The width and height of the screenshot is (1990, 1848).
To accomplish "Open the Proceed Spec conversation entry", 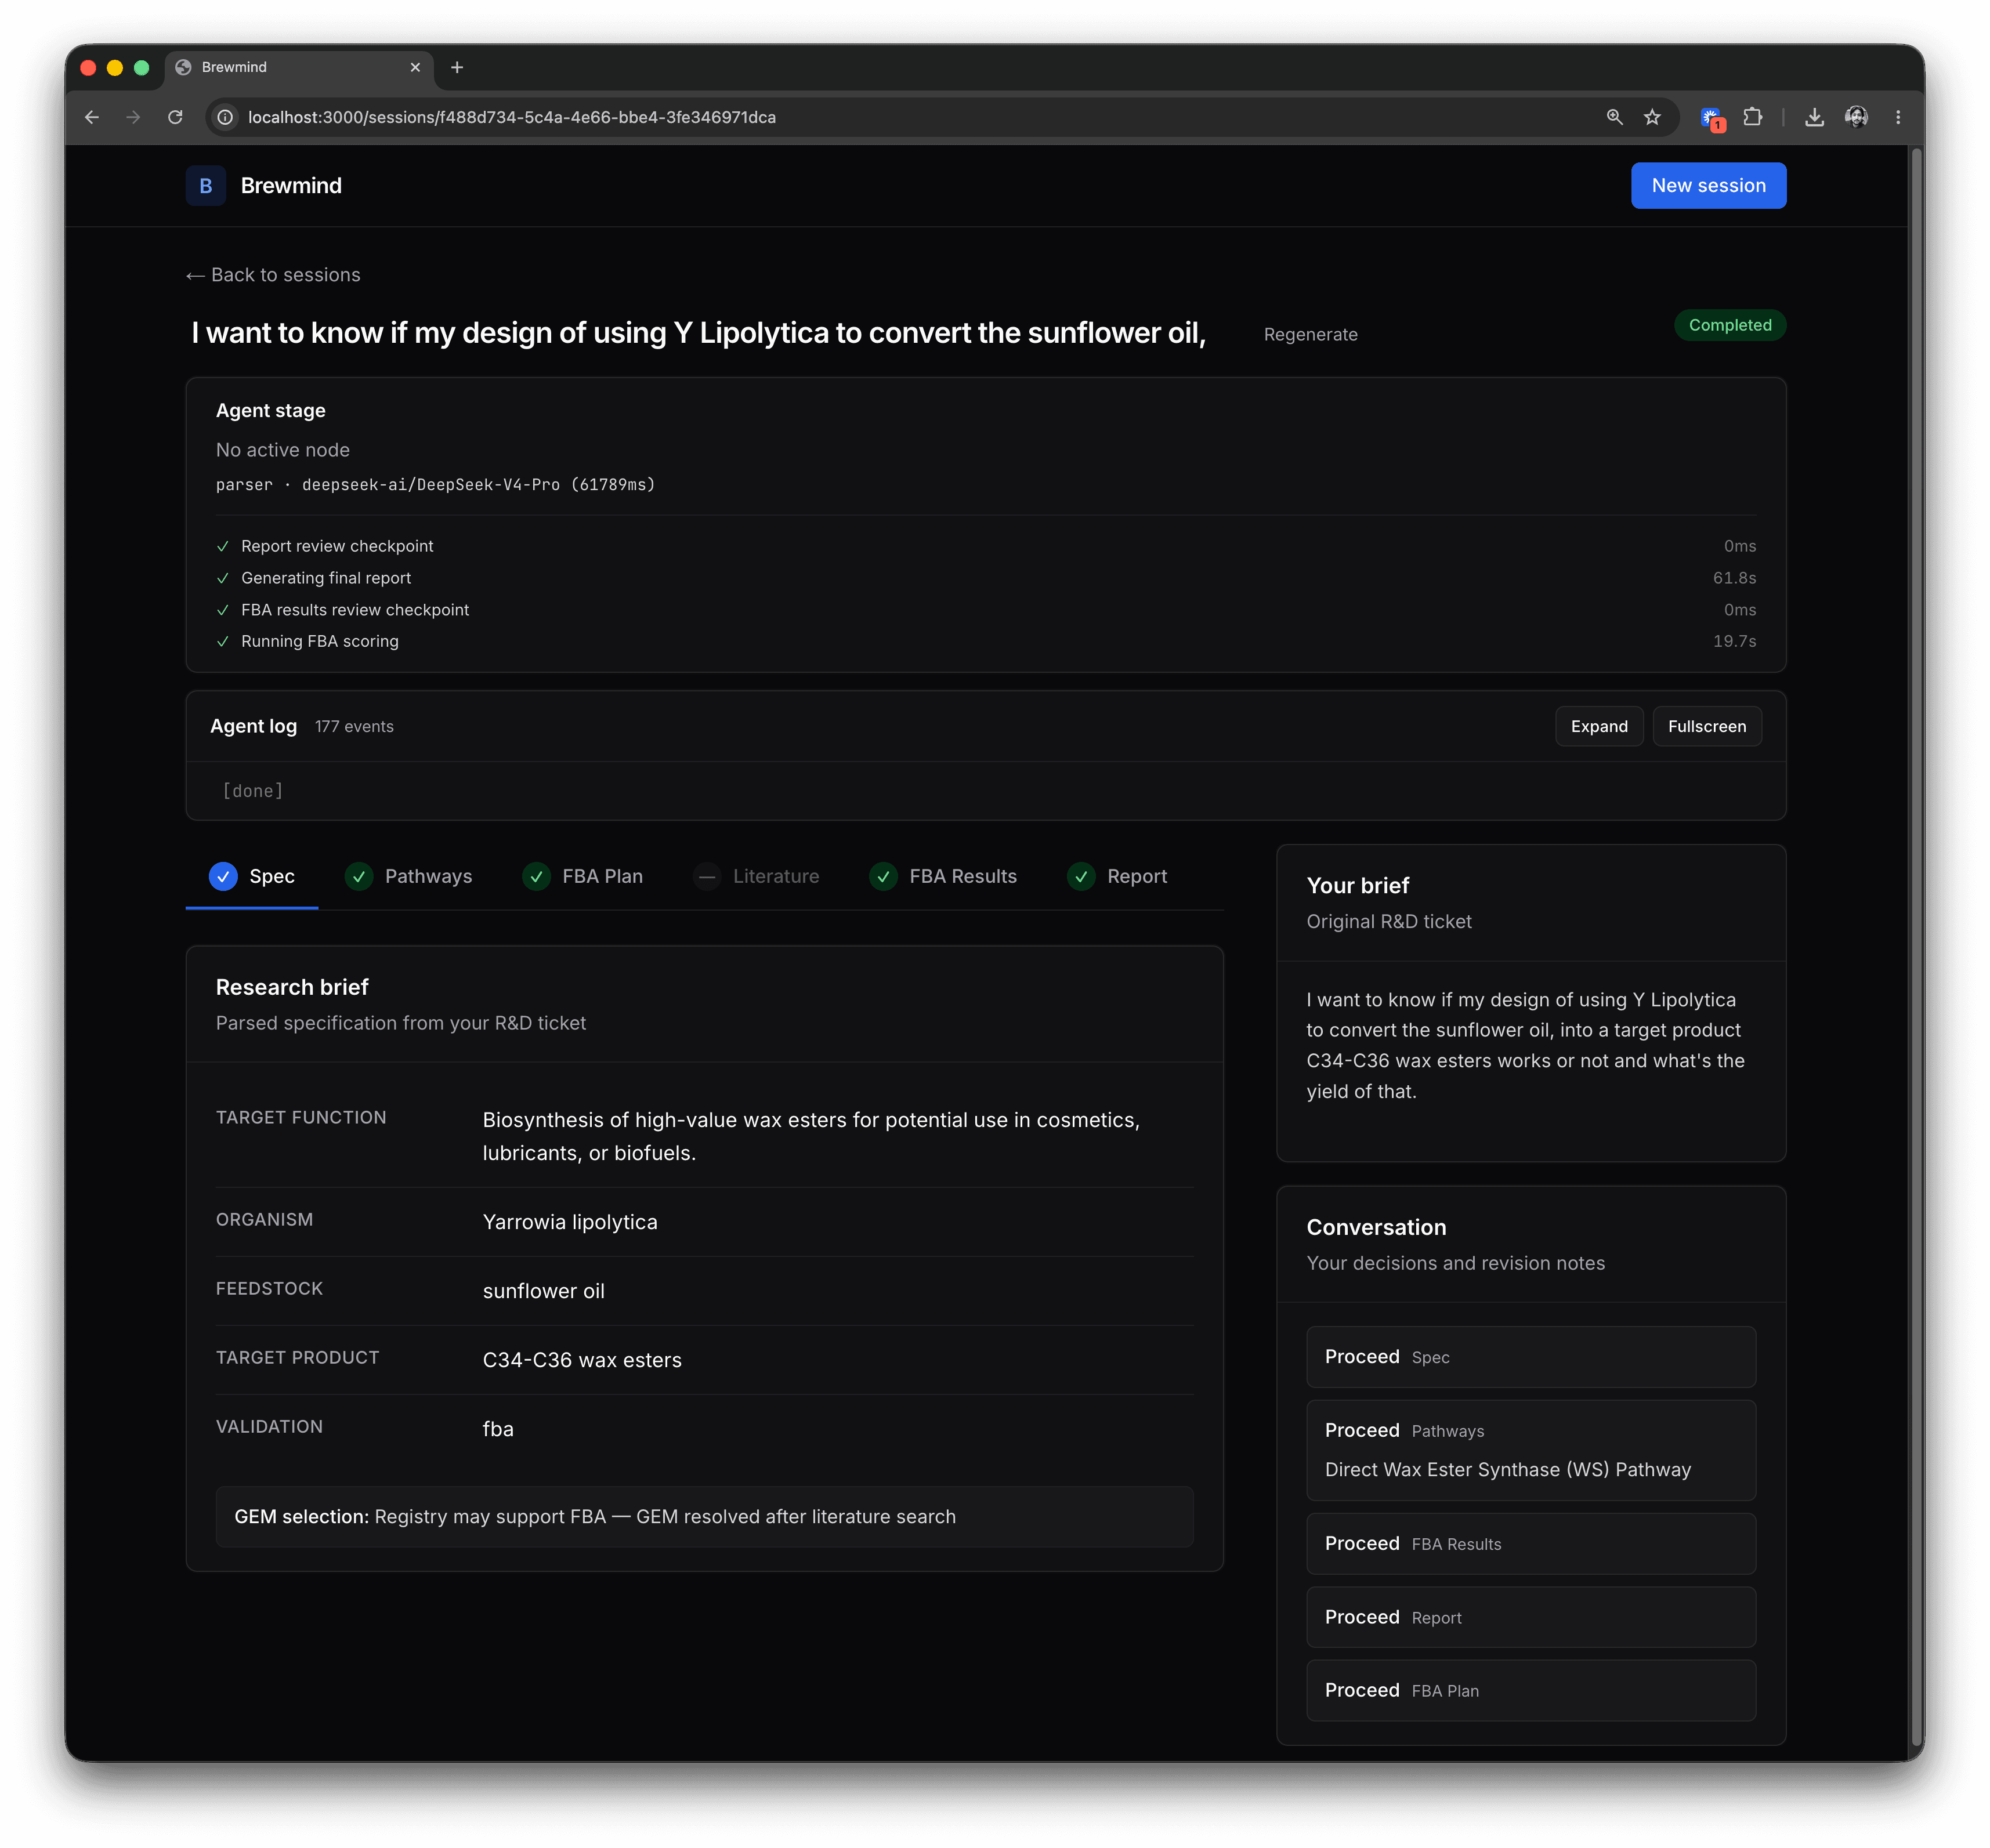I will click(1530, 1357).
